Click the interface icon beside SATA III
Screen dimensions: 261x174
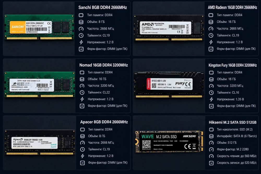211,136
